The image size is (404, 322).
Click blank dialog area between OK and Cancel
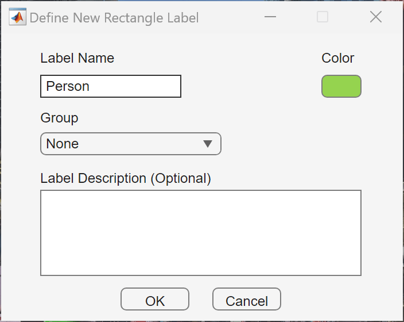pyautogui.click(x=201, y=300)
